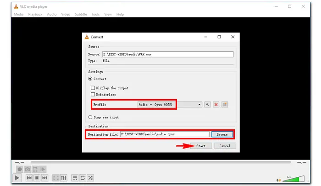Close the Convert dialog window
The height and width of the screenshot is (186, 321).
233,37
